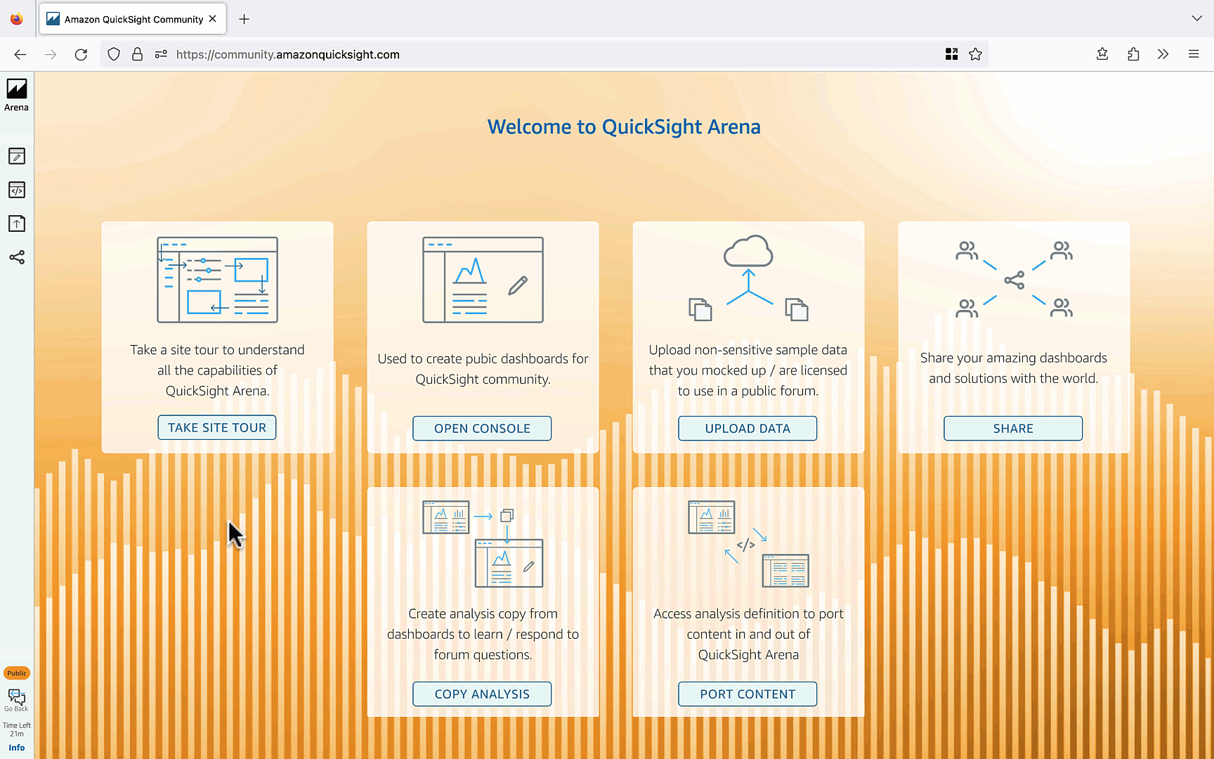Click the padlock site security icon
The image size is (1214, 759).
point(138,54)
